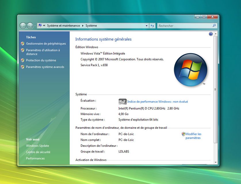This screenshot has width=241, height=184.
Task: Click the scrollbar down arrow
Action: click(x=216, y=162)
